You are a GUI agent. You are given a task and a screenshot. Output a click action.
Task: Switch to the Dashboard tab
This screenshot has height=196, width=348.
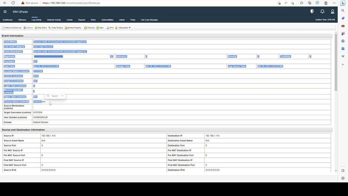click(x=8, y=20)
